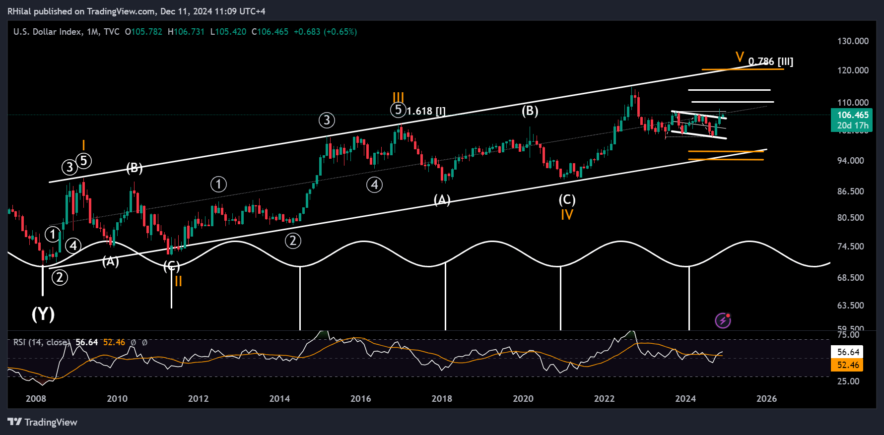Viewport: 884px width, 435px height.
Task: Click the close value C106.465 in legend
Action: (x=270, y=32)
